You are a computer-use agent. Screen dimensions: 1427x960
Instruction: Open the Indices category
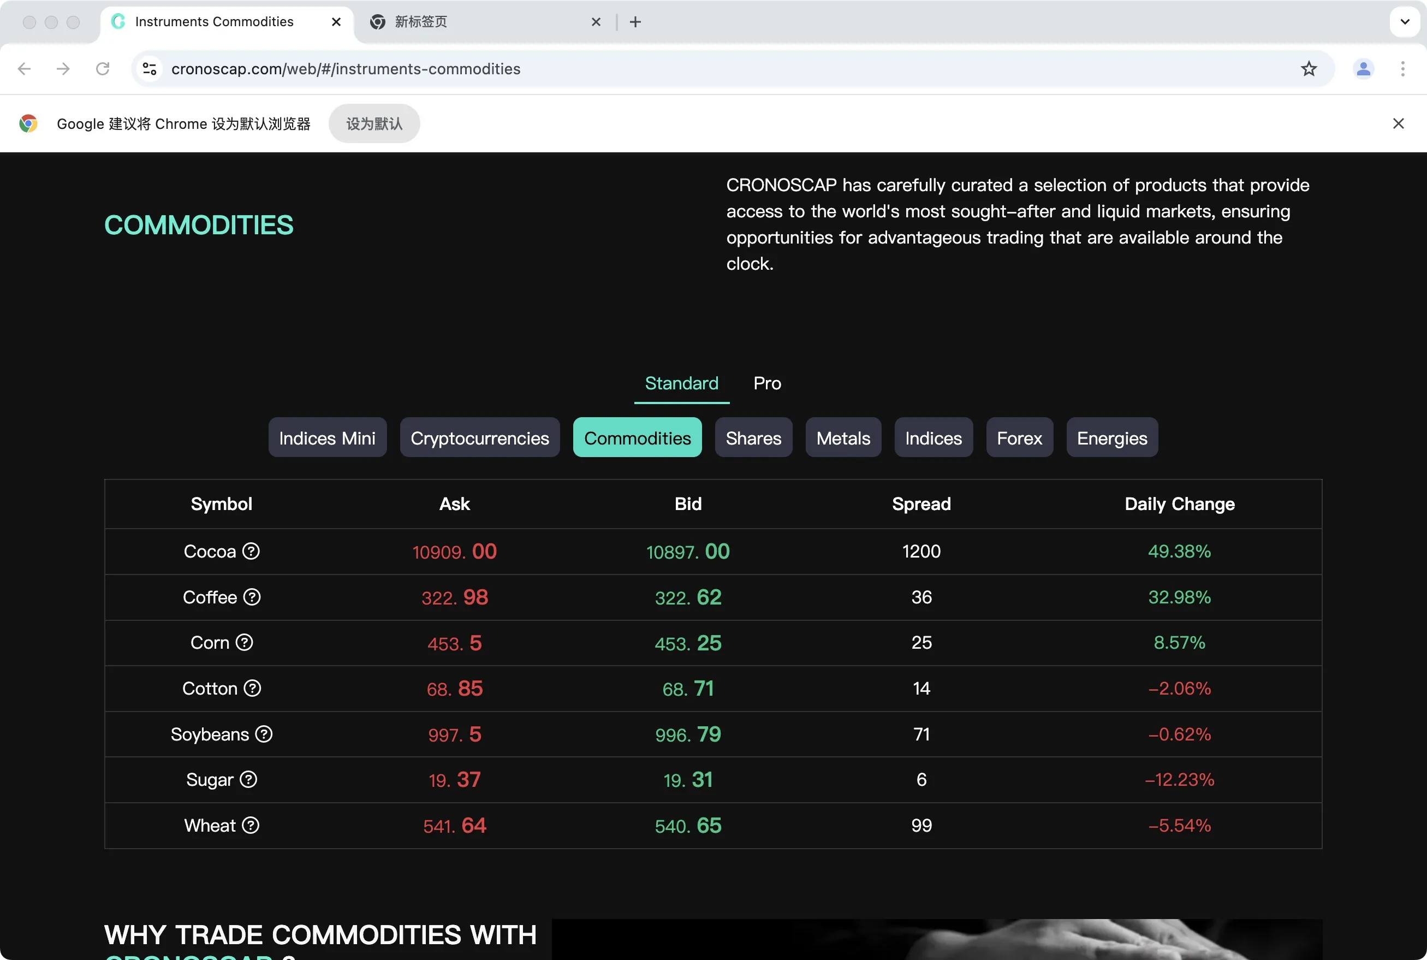933,437
